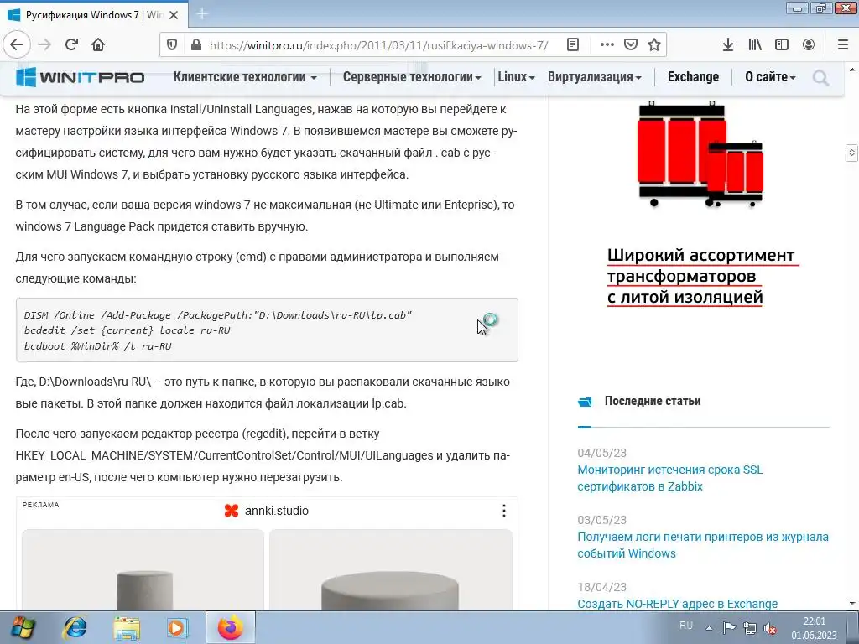
Task: Select the Русификация Windows 7 tab
Action: 94,15
